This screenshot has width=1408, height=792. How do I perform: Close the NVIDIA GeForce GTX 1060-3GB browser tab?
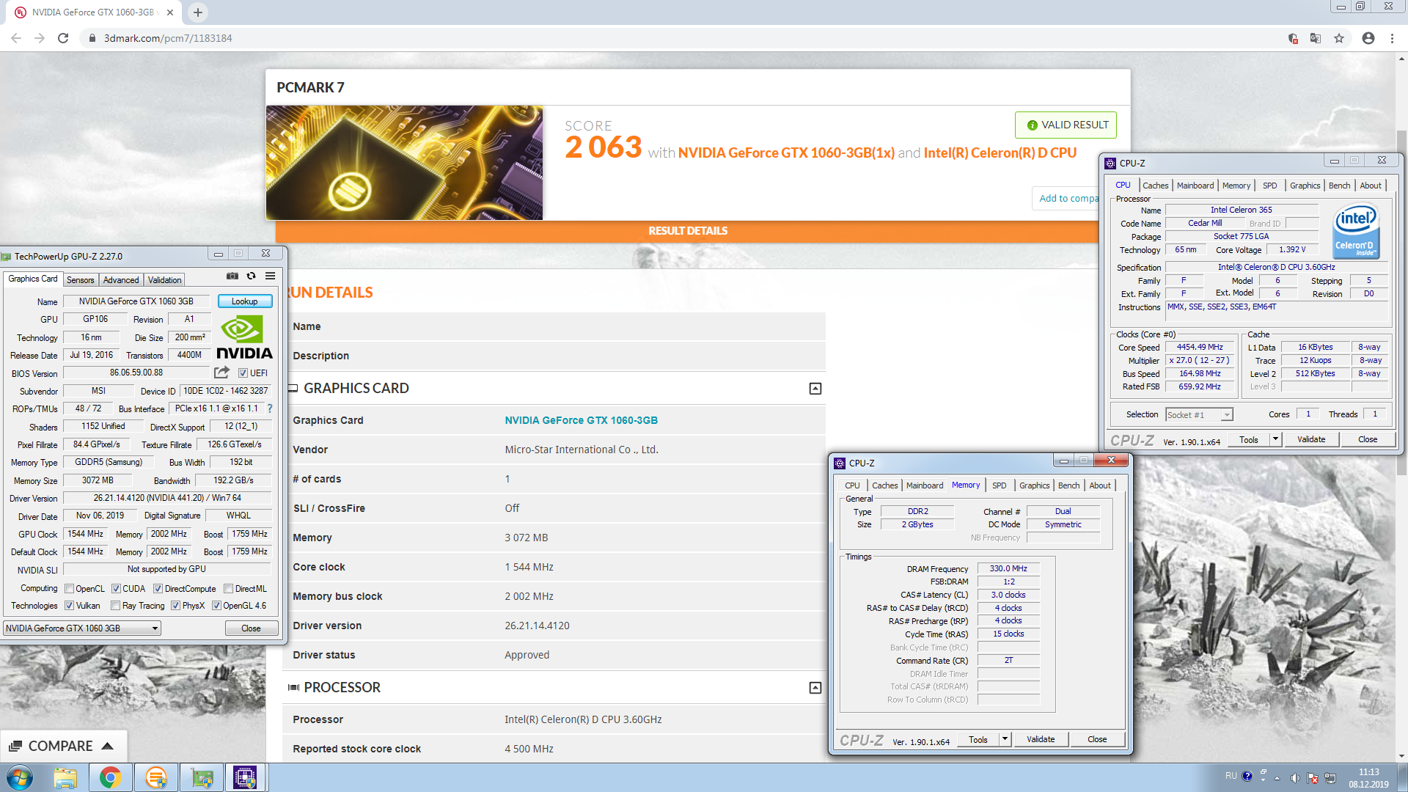[x=170, y=12]
